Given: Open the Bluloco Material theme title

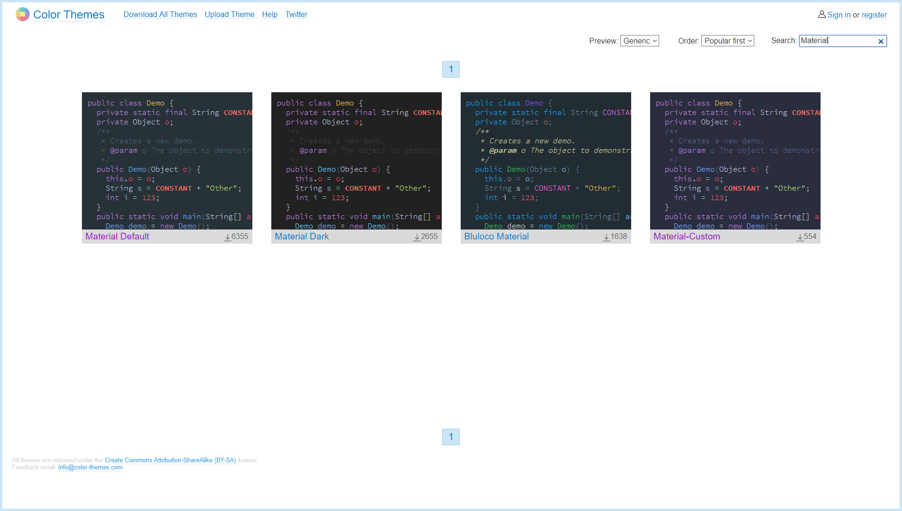Looking at the screenshot, I should [496, 236].
